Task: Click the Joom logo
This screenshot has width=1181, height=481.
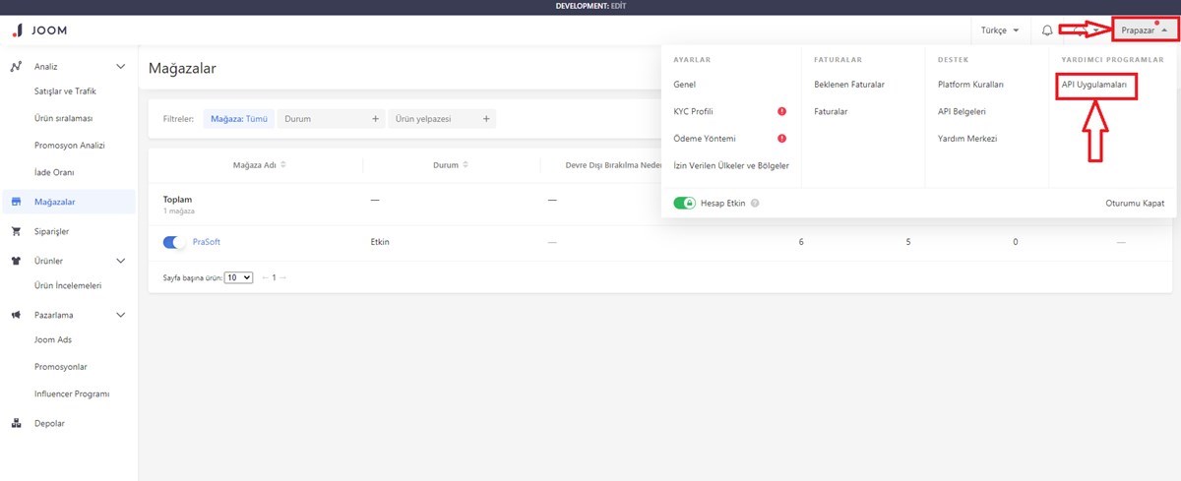Action: [40, 30]
